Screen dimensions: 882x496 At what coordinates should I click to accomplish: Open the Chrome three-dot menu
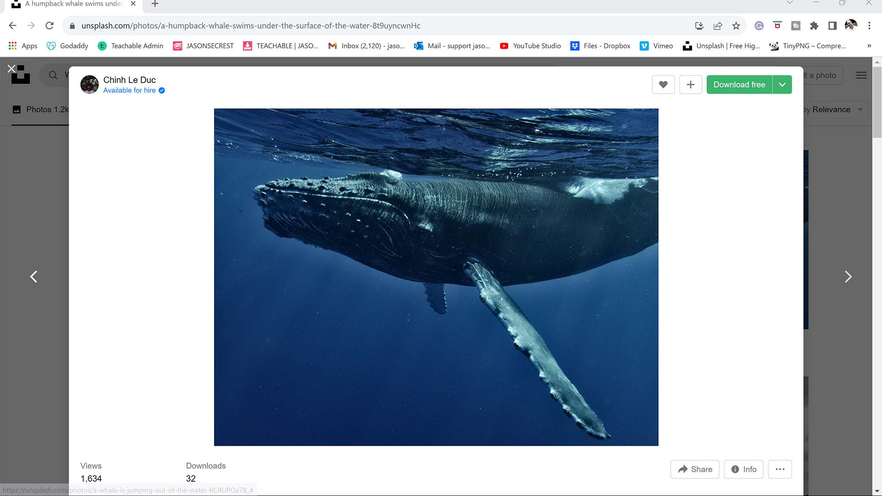[x=869, y=26]
